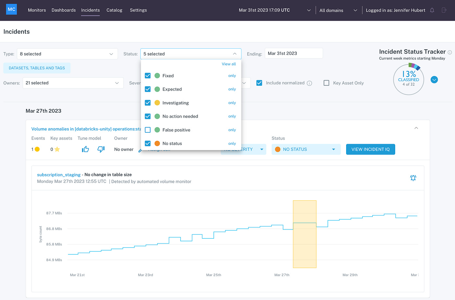Uncheck the Fixed status checkbox
The height and width of the screenshot is (300, 455).
tap(148, 76)
